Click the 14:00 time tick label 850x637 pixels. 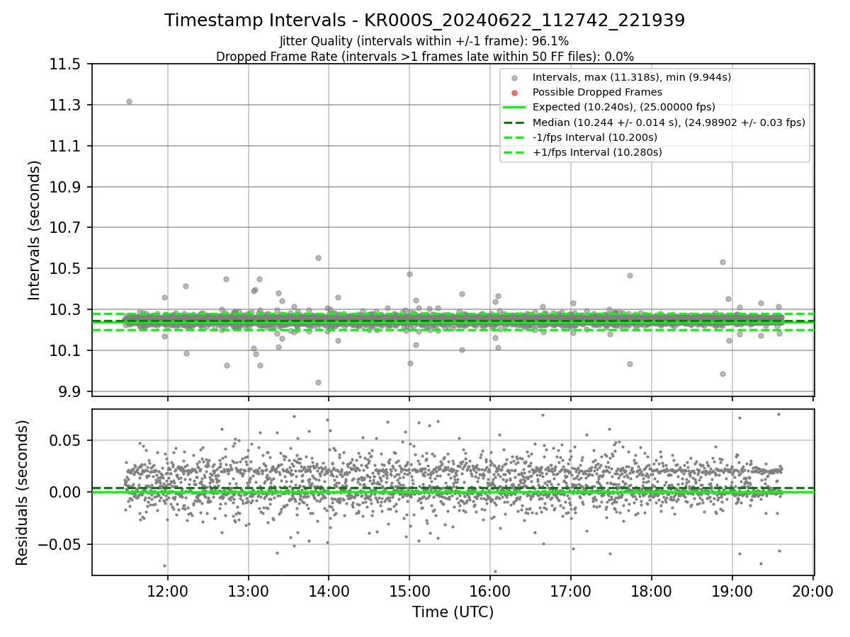pyautogui.click(x=329, y=590)
